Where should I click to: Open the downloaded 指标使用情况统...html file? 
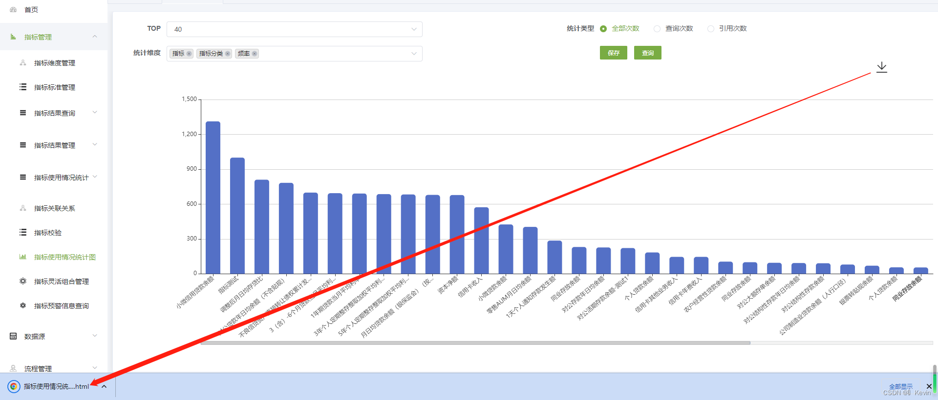pos(56,386)
